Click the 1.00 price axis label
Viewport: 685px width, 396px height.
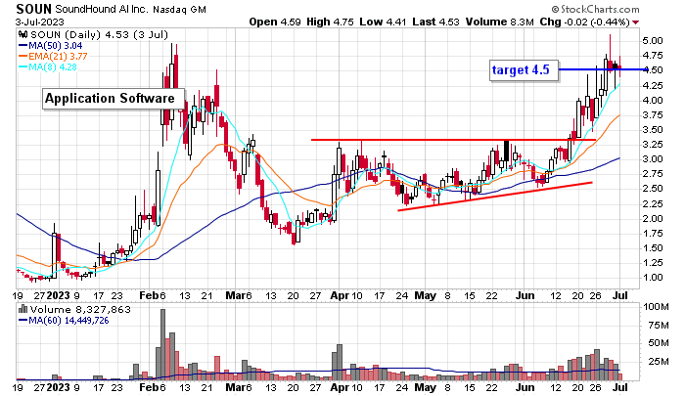coord(653,278)
